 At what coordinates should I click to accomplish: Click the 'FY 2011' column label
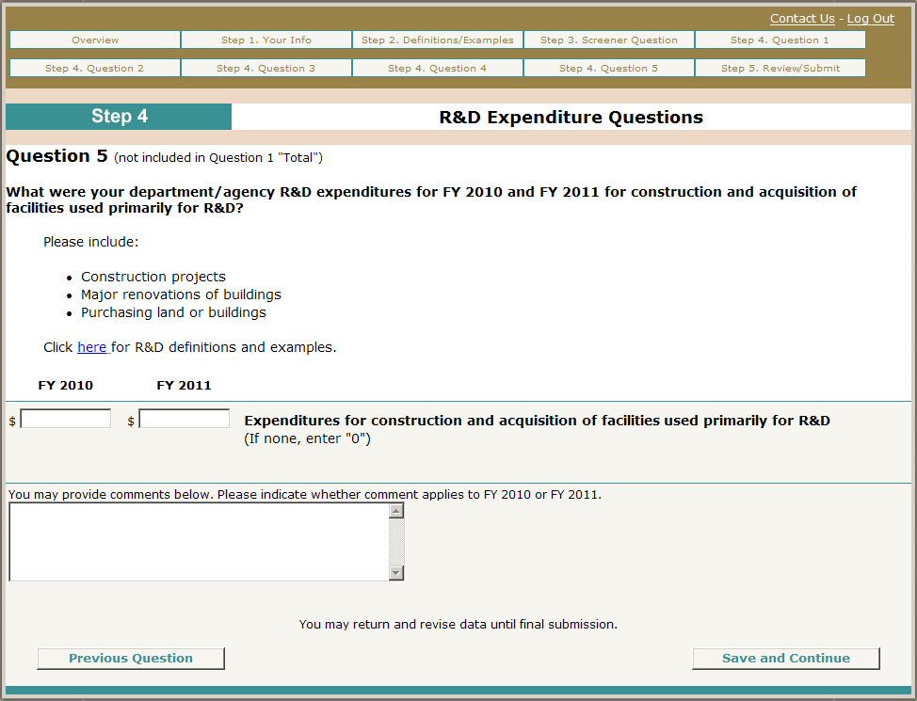[185, 385]
